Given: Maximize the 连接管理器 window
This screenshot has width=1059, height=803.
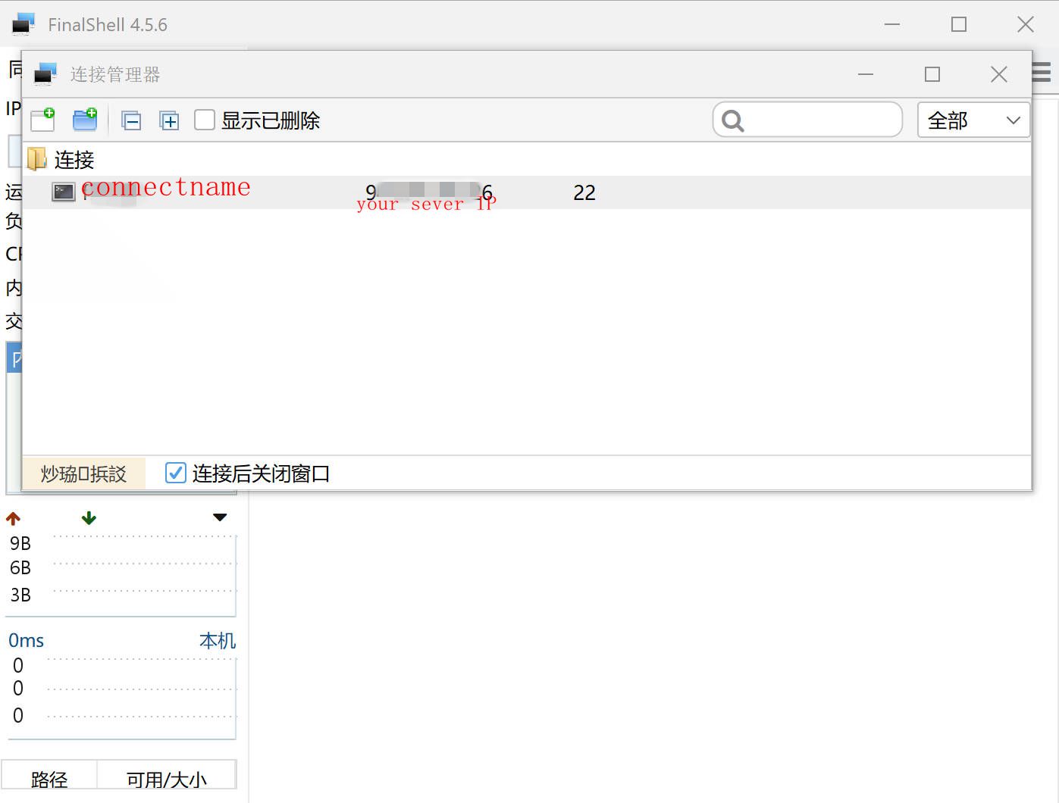Looking at the screenshot, I should point(932,74).
